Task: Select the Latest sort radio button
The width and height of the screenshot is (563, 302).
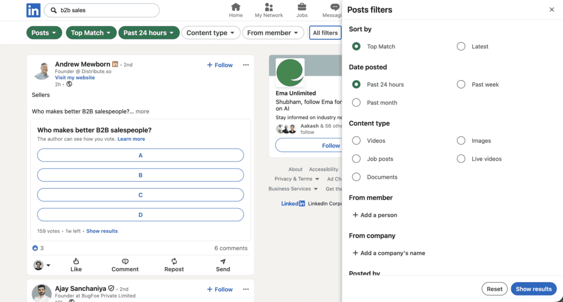Action: pos(461,47)
